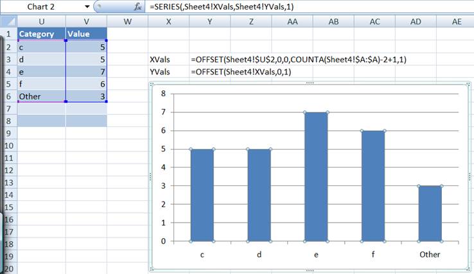Select the column V header

click(x=86, y=22)
